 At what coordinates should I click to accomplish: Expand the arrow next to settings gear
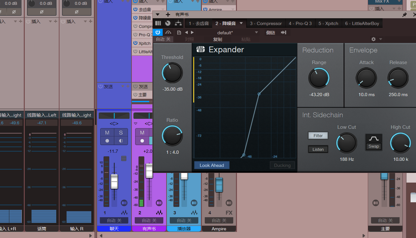click(381, 39)
